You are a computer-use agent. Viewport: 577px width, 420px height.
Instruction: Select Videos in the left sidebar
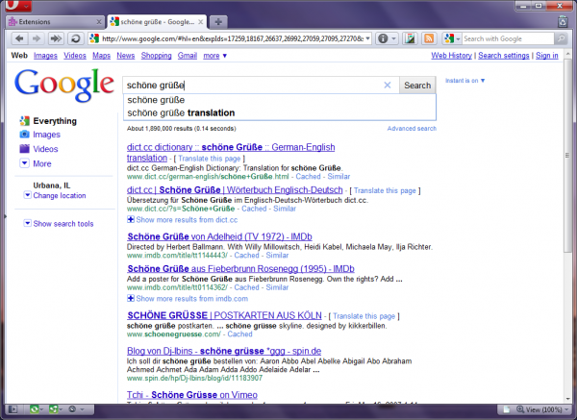pyautogui.click(x=45, y=149)
